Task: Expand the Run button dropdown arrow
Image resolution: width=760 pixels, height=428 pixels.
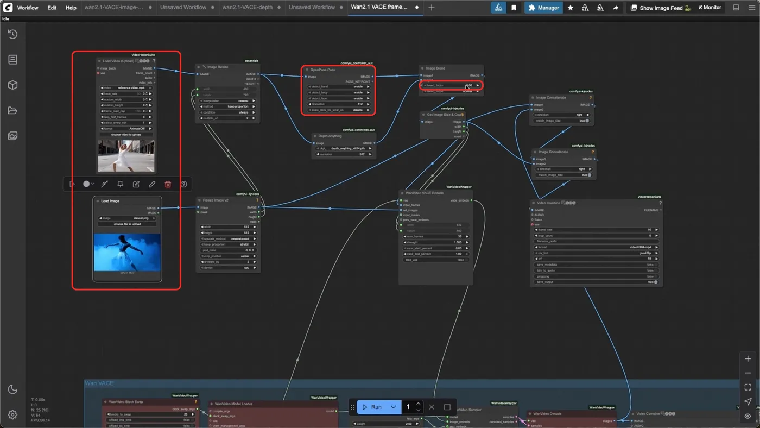Action: coord(394,407)
